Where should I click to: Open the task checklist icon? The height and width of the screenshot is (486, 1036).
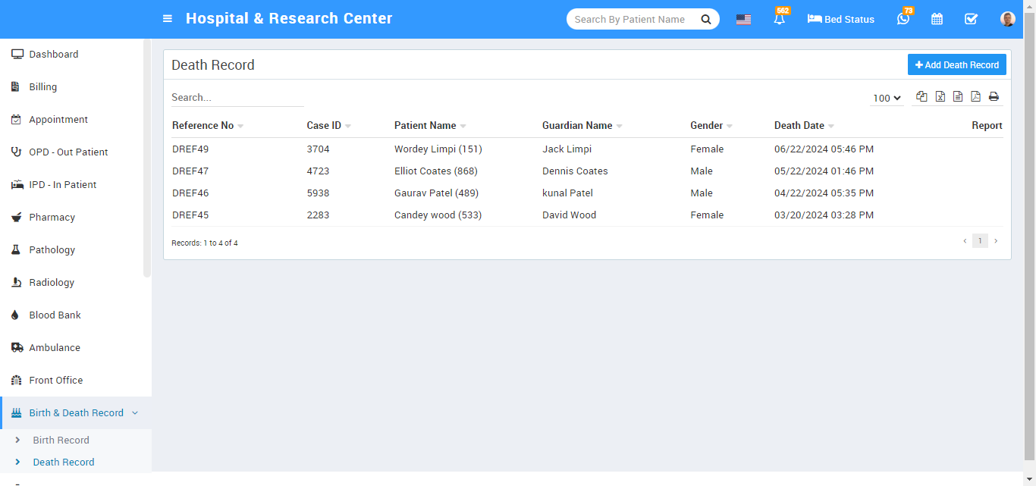coord(971,19)
